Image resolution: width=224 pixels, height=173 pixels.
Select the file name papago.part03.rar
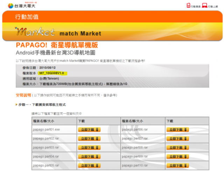click(x=46, y=147)
